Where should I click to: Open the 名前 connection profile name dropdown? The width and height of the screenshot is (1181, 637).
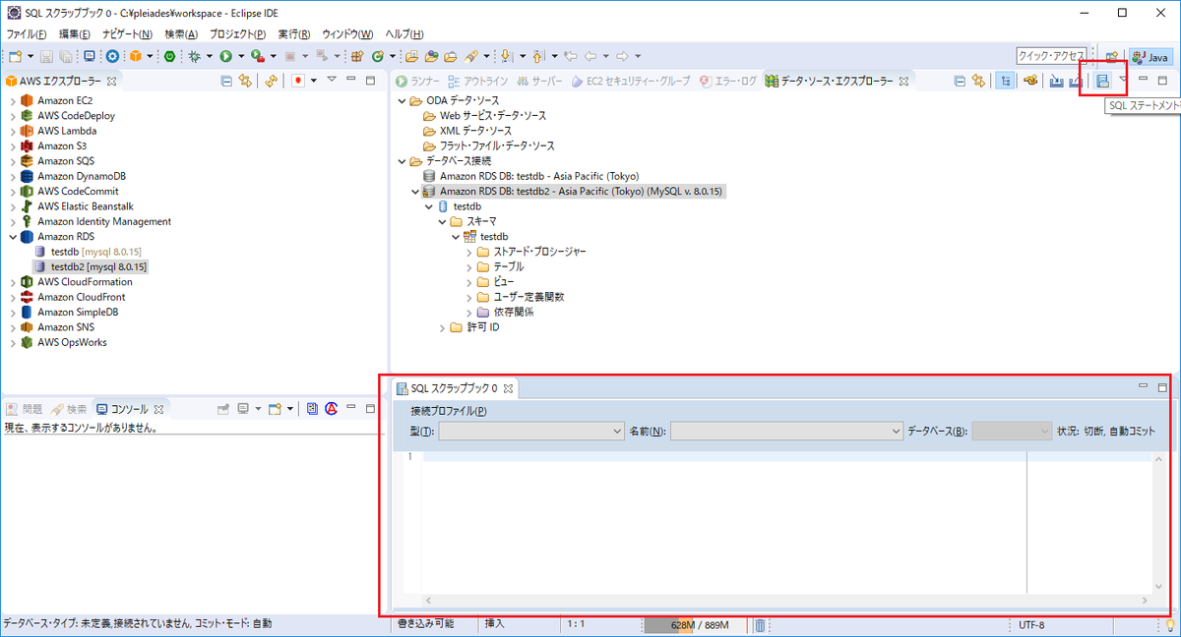coord(786,431)
